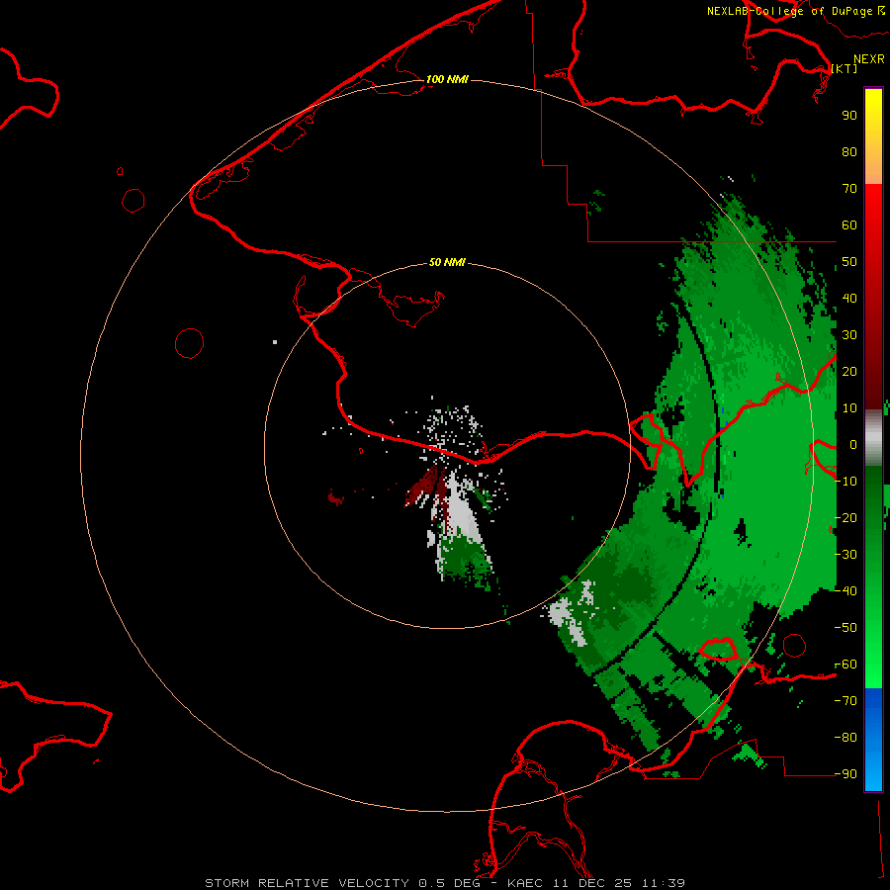
Task: Click the -90 value on the velocity scale
Action: click(x=845, y=774)
